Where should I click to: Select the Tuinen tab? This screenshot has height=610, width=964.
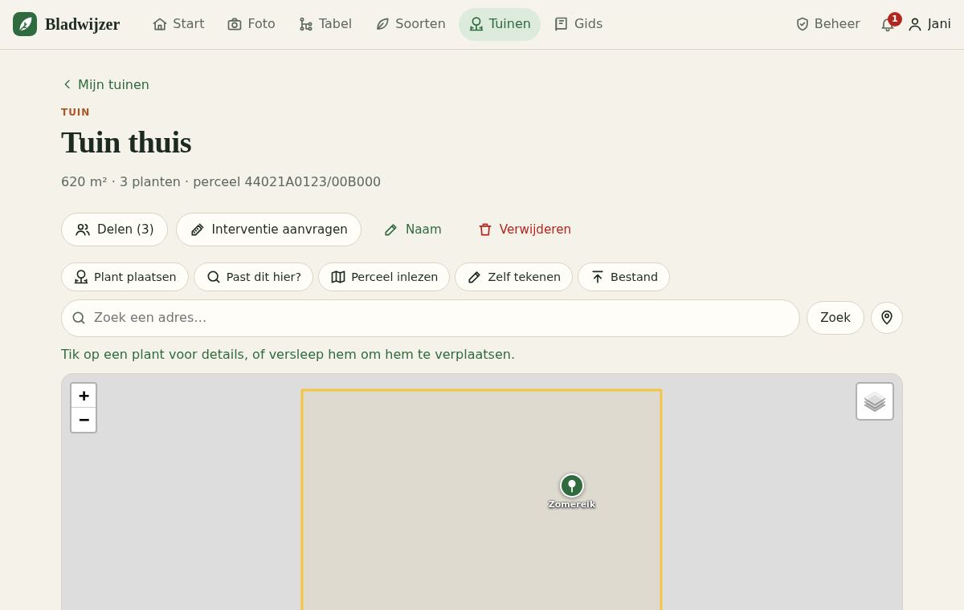(x=500, y=24)
